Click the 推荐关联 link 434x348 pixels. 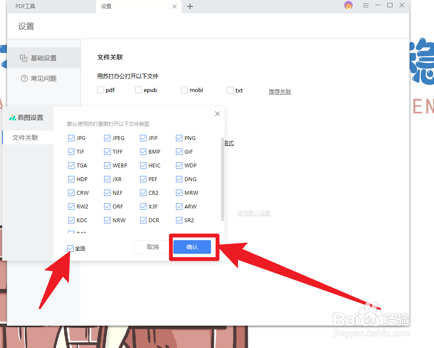click(279, 92)
